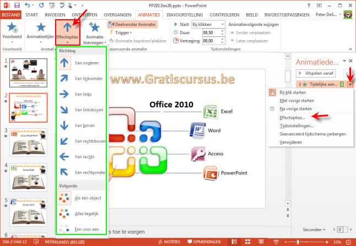Collapse the ribbon with the chevron
This screenshot has width=356, height=246.
[350, 49]
